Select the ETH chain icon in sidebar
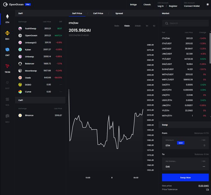Image resolution: width=211 pixels, height=195 pixels. point(8,17)
